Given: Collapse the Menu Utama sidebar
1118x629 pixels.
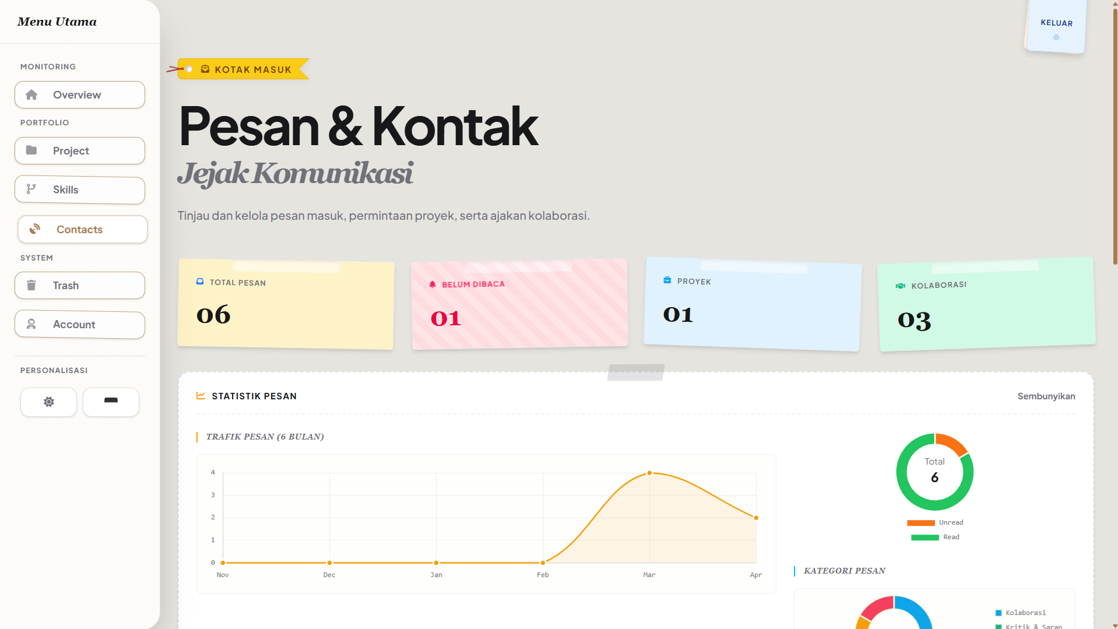Looking at the screenshot, I should click(x=57, y=22).
